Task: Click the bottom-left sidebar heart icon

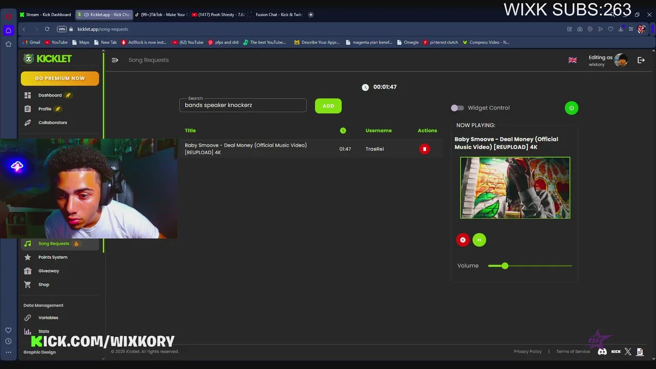Action: click(x=8, y=331)
